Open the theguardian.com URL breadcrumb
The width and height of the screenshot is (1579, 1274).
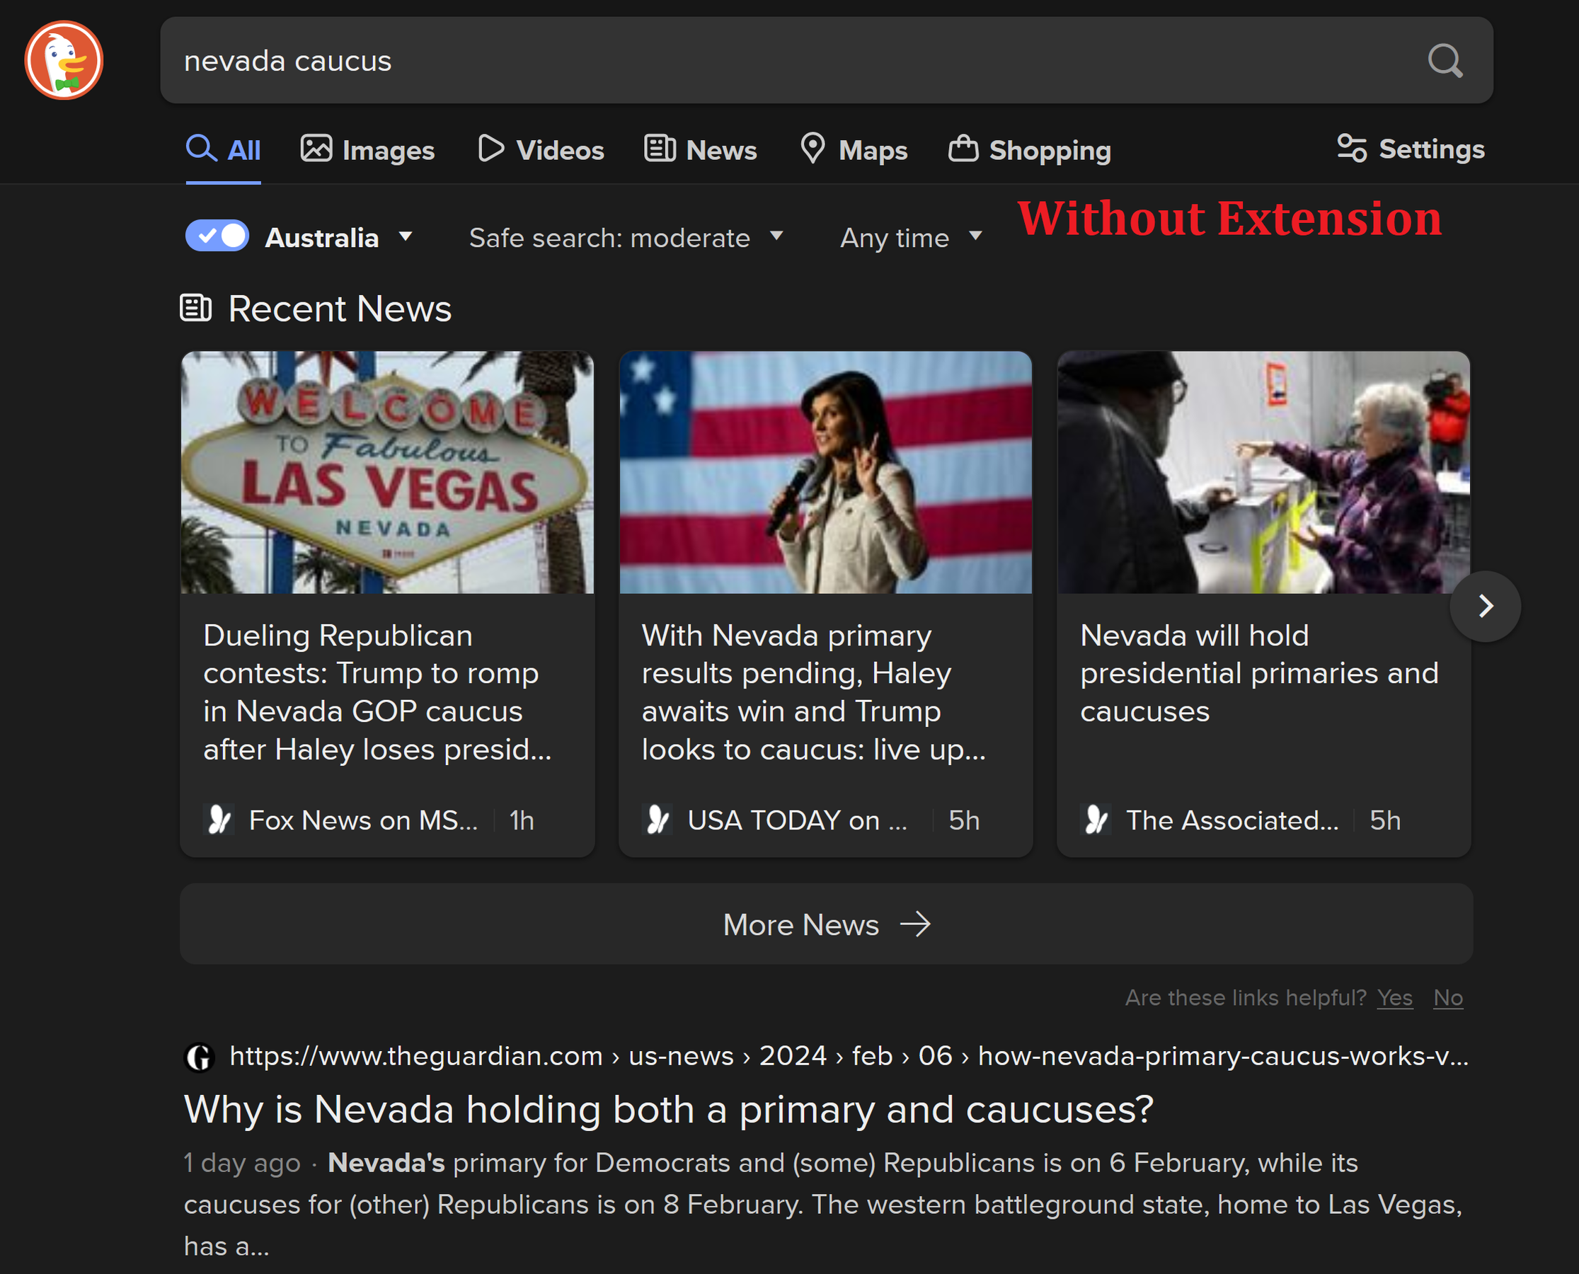point(848,1056)
